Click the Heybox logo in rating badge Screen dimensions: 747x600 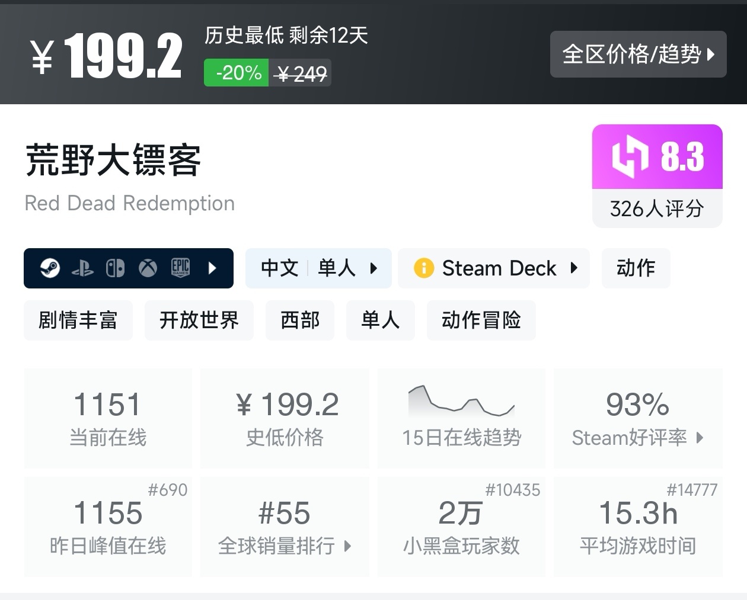pyautogui.click(x=630, y=157)
